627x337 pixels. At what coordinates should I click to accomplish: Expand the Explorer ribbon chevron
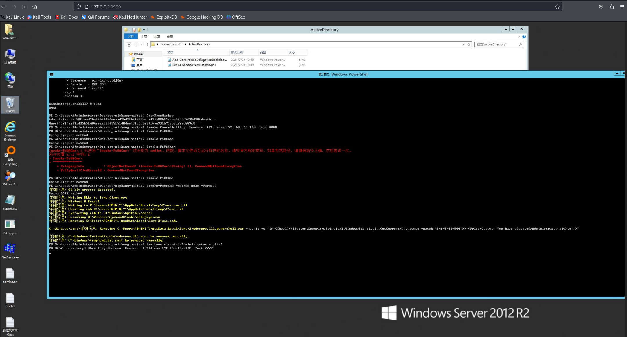tap(518, 37)
